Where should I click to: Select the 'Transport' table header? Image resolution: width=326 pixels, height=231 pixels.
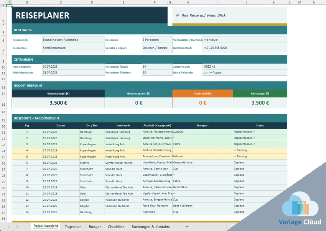click(x=203, y=125)
